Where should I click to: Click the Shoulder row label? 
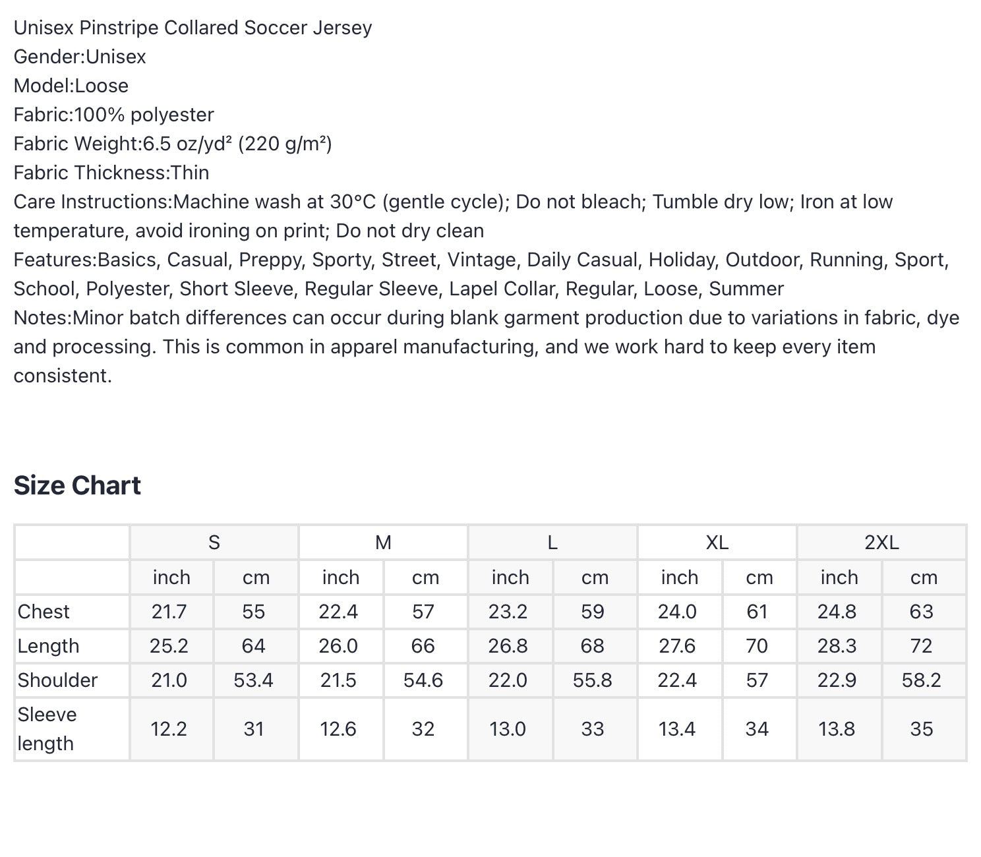click(57, 680)
